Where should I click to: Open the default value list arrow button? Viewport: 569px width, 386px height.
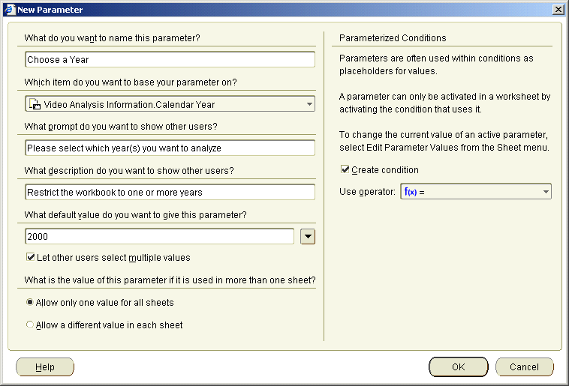(308, 237)
